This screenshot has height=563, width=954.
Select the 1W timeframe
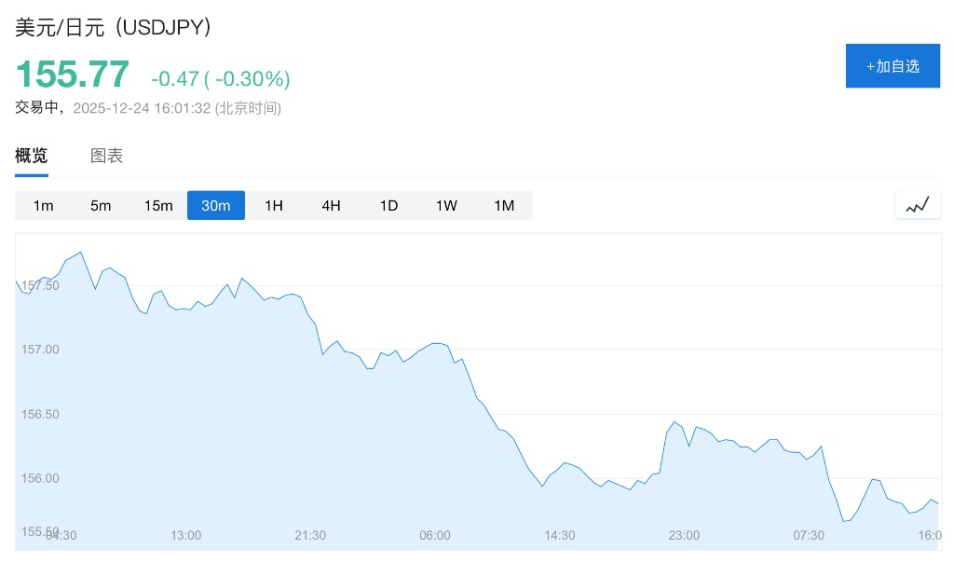[x=446, y=205]
